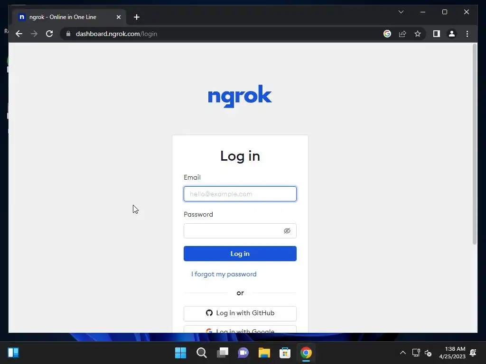Open network status tray icon
This screenshot has width=486, height=364.
[x=416, y=353]
